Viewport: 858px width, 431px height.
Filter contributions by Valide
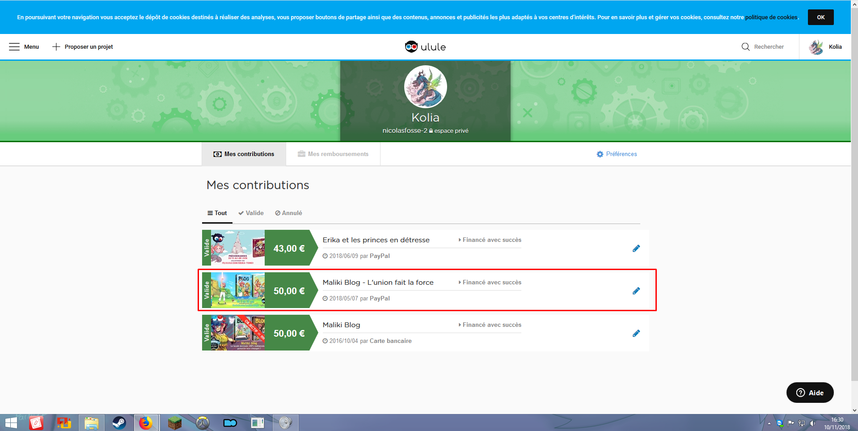point(251,213)
